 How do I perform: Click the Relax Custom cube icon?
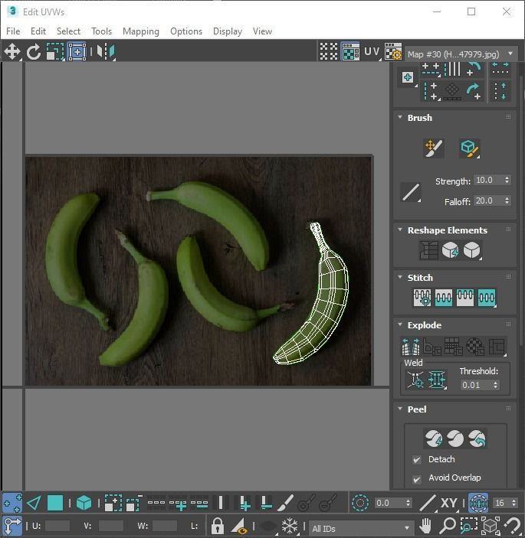(x=471, y=250)
